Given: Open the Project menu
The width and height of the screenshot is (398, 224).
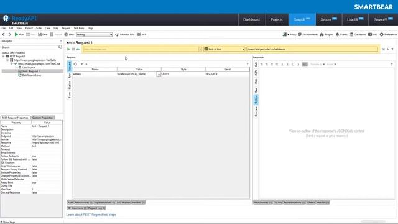Looking at the screenshot, I should 29,28.
